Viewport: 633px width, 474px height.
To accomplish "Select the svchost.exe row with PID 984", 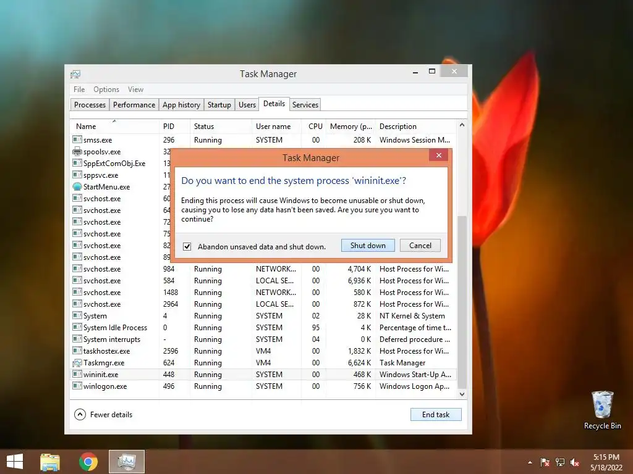I will (263, 269).
